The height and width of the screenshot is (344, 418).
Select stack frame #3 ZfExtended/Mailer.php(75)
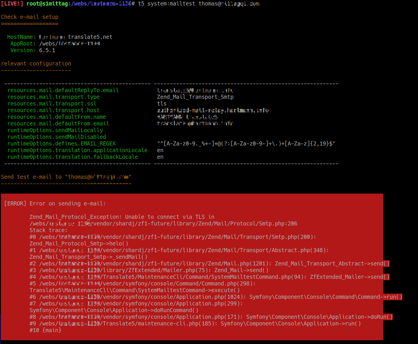pos(149,270)
